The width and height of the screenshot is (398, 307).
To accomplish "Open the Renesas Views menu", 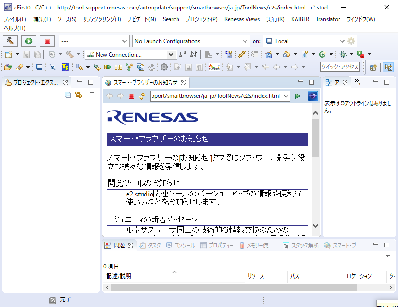I will 242,19.
